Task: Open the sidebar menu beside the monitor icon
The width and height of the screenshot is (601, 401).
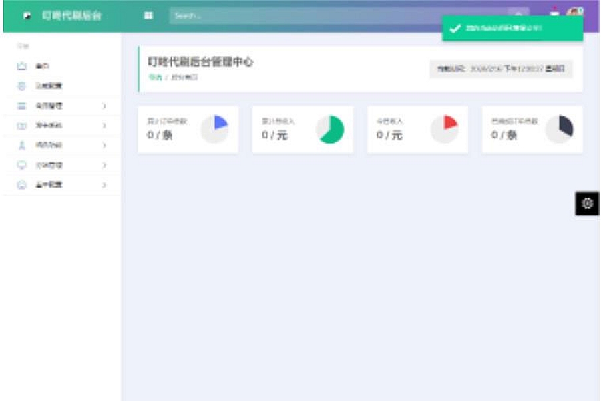Action: 49,165
